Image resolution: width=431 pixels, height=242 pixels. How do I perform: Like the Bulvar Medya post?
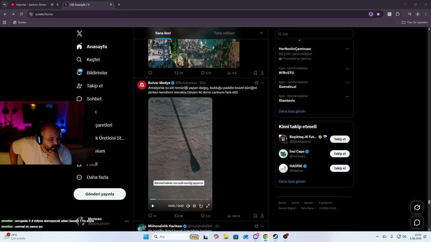point(205,216)
